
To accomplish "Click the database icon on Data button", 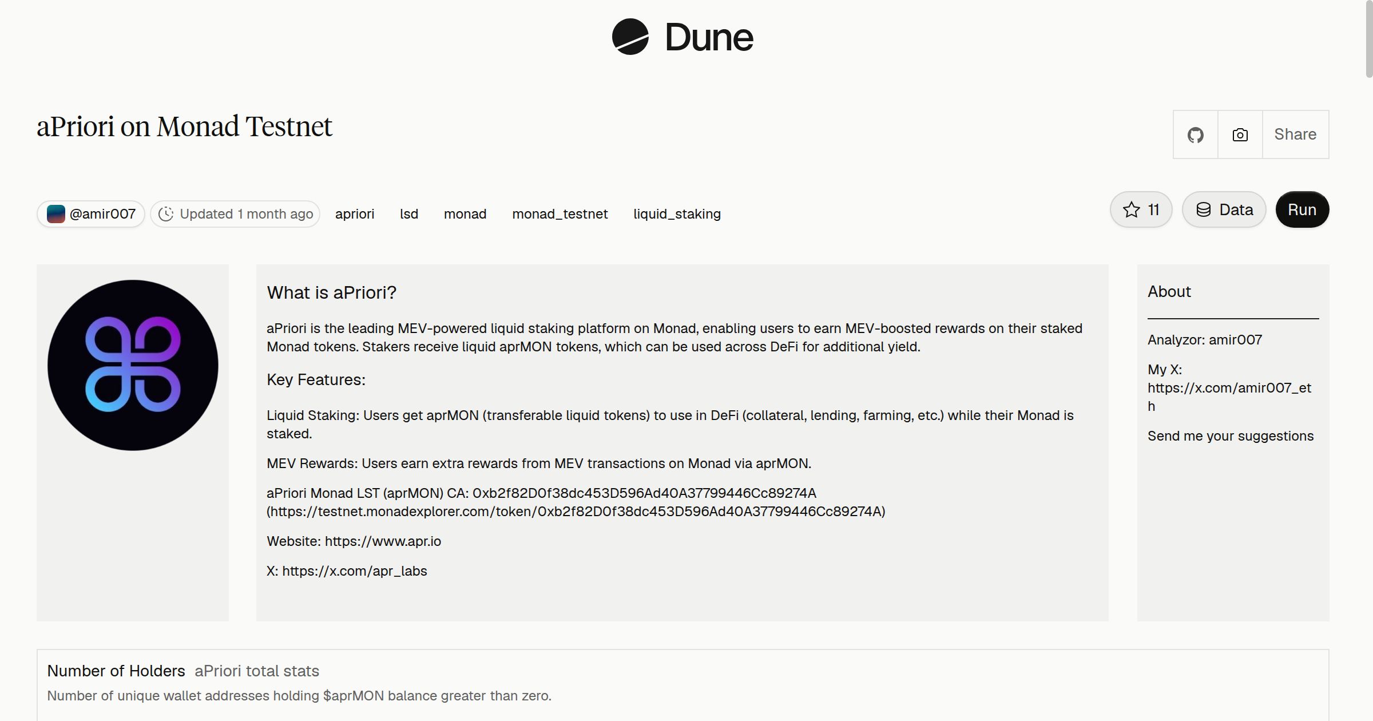I will point(1204,210).
